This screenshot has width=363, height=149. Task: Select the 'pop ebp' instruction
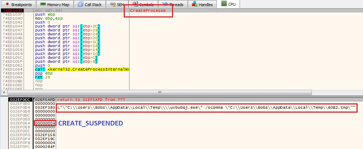[x=44, y=73]
